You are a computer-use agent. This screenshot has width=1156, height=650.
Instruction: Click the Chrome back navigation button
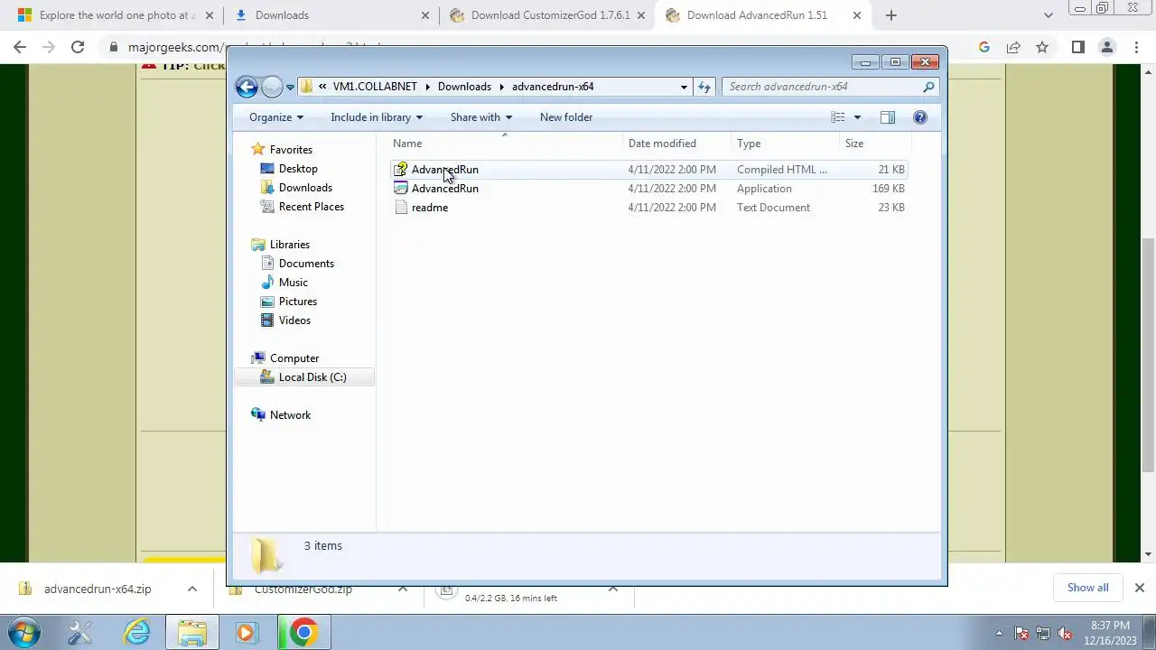tap(20, 48)
